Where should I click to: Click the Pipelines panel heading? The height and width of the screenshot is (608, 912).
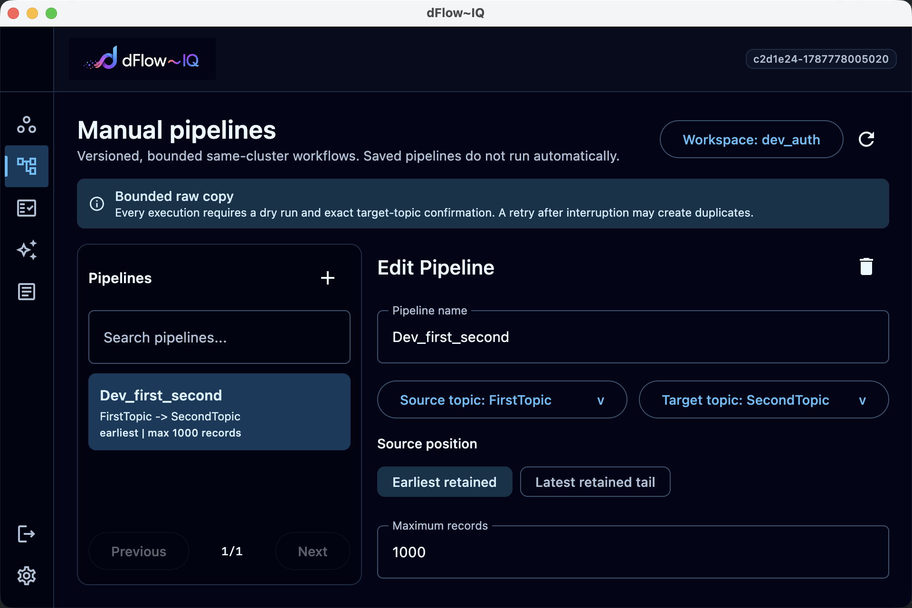click(120, 278)
